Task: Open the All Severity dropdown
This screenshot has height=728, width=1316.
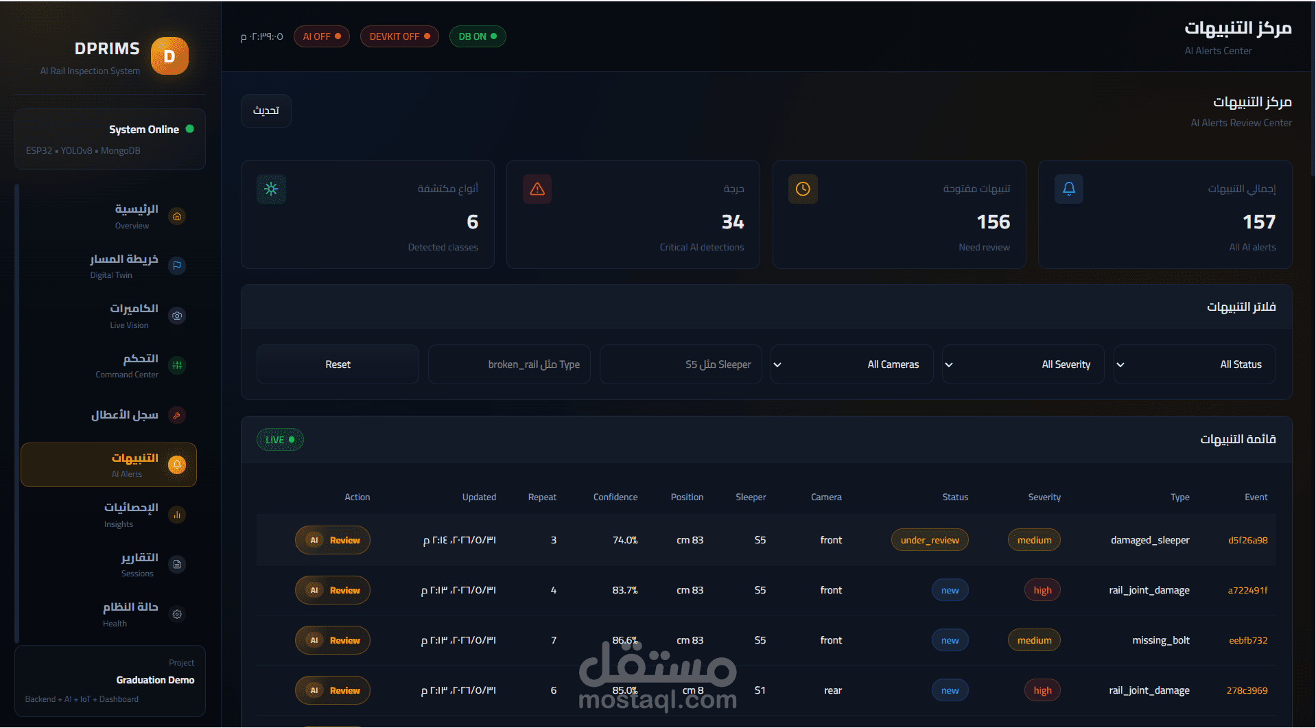Action: coord(1023,364)
